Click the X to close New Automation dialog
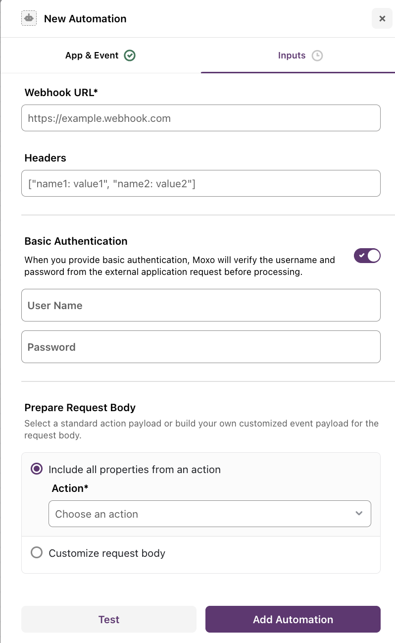The height and width of the screenshot is (643, 395). tap(382, 18)
